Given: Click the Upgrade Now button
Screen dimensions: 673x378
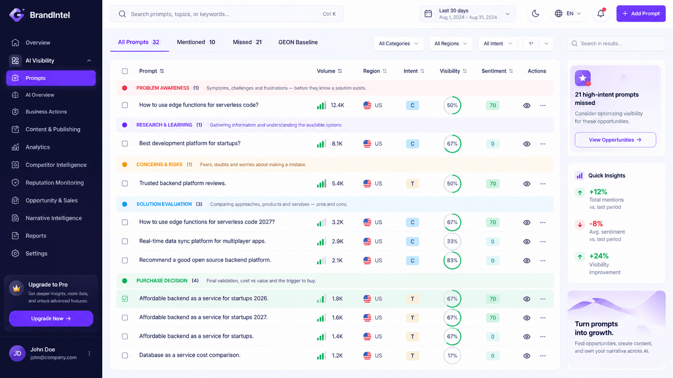Looking at the screenshot, I should click(51, 319).
